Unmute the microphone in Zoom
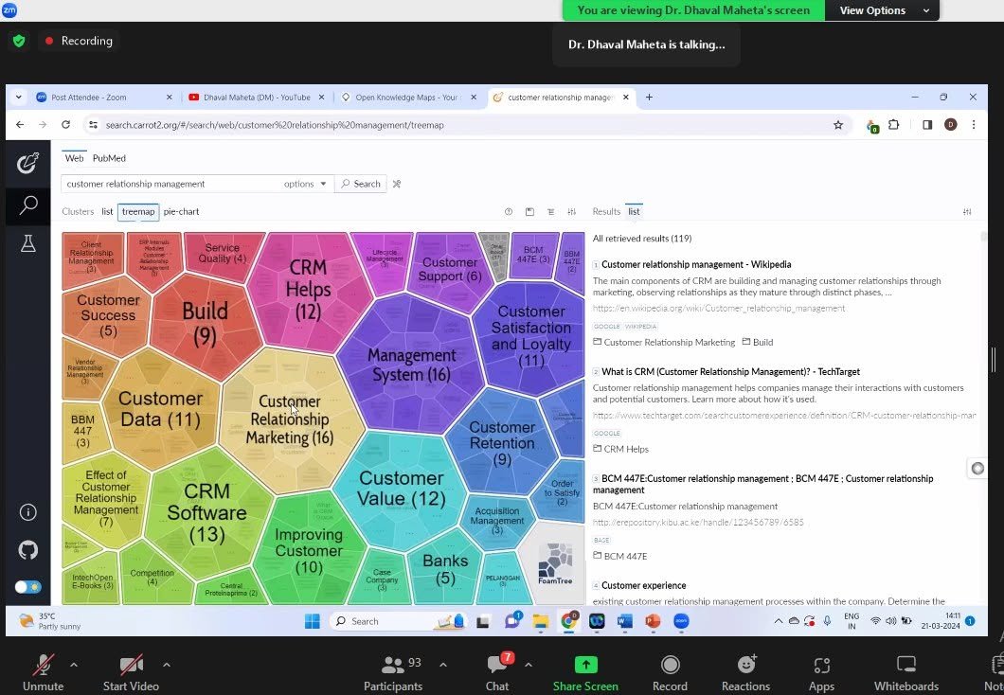1004x695 pixels. pyautogui.click(x=43, y=673)
